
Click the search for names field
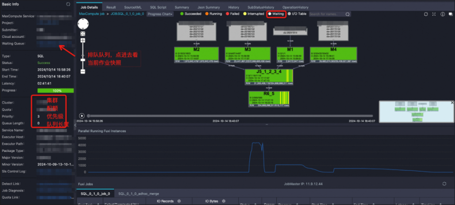(x=326, y=14)
